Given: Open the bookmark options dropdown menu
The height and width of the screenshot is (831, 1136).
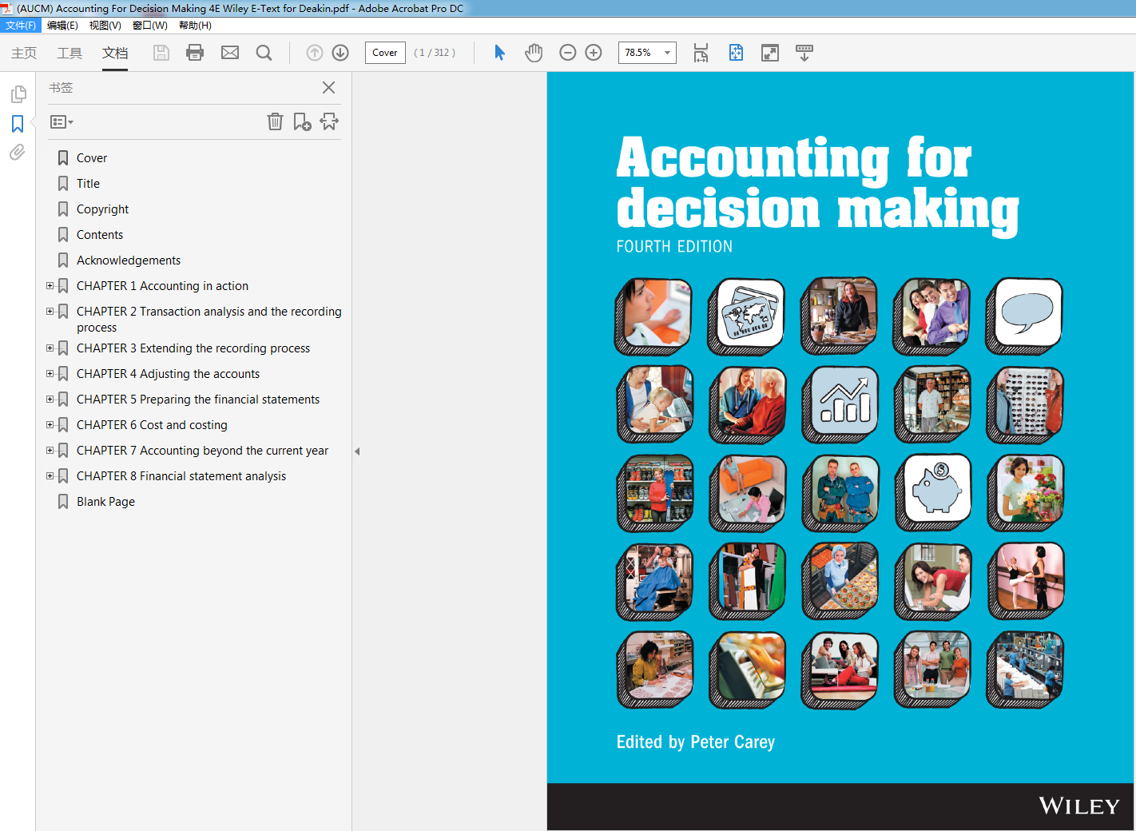Looking at the screenshot, I should pos(62,122).
